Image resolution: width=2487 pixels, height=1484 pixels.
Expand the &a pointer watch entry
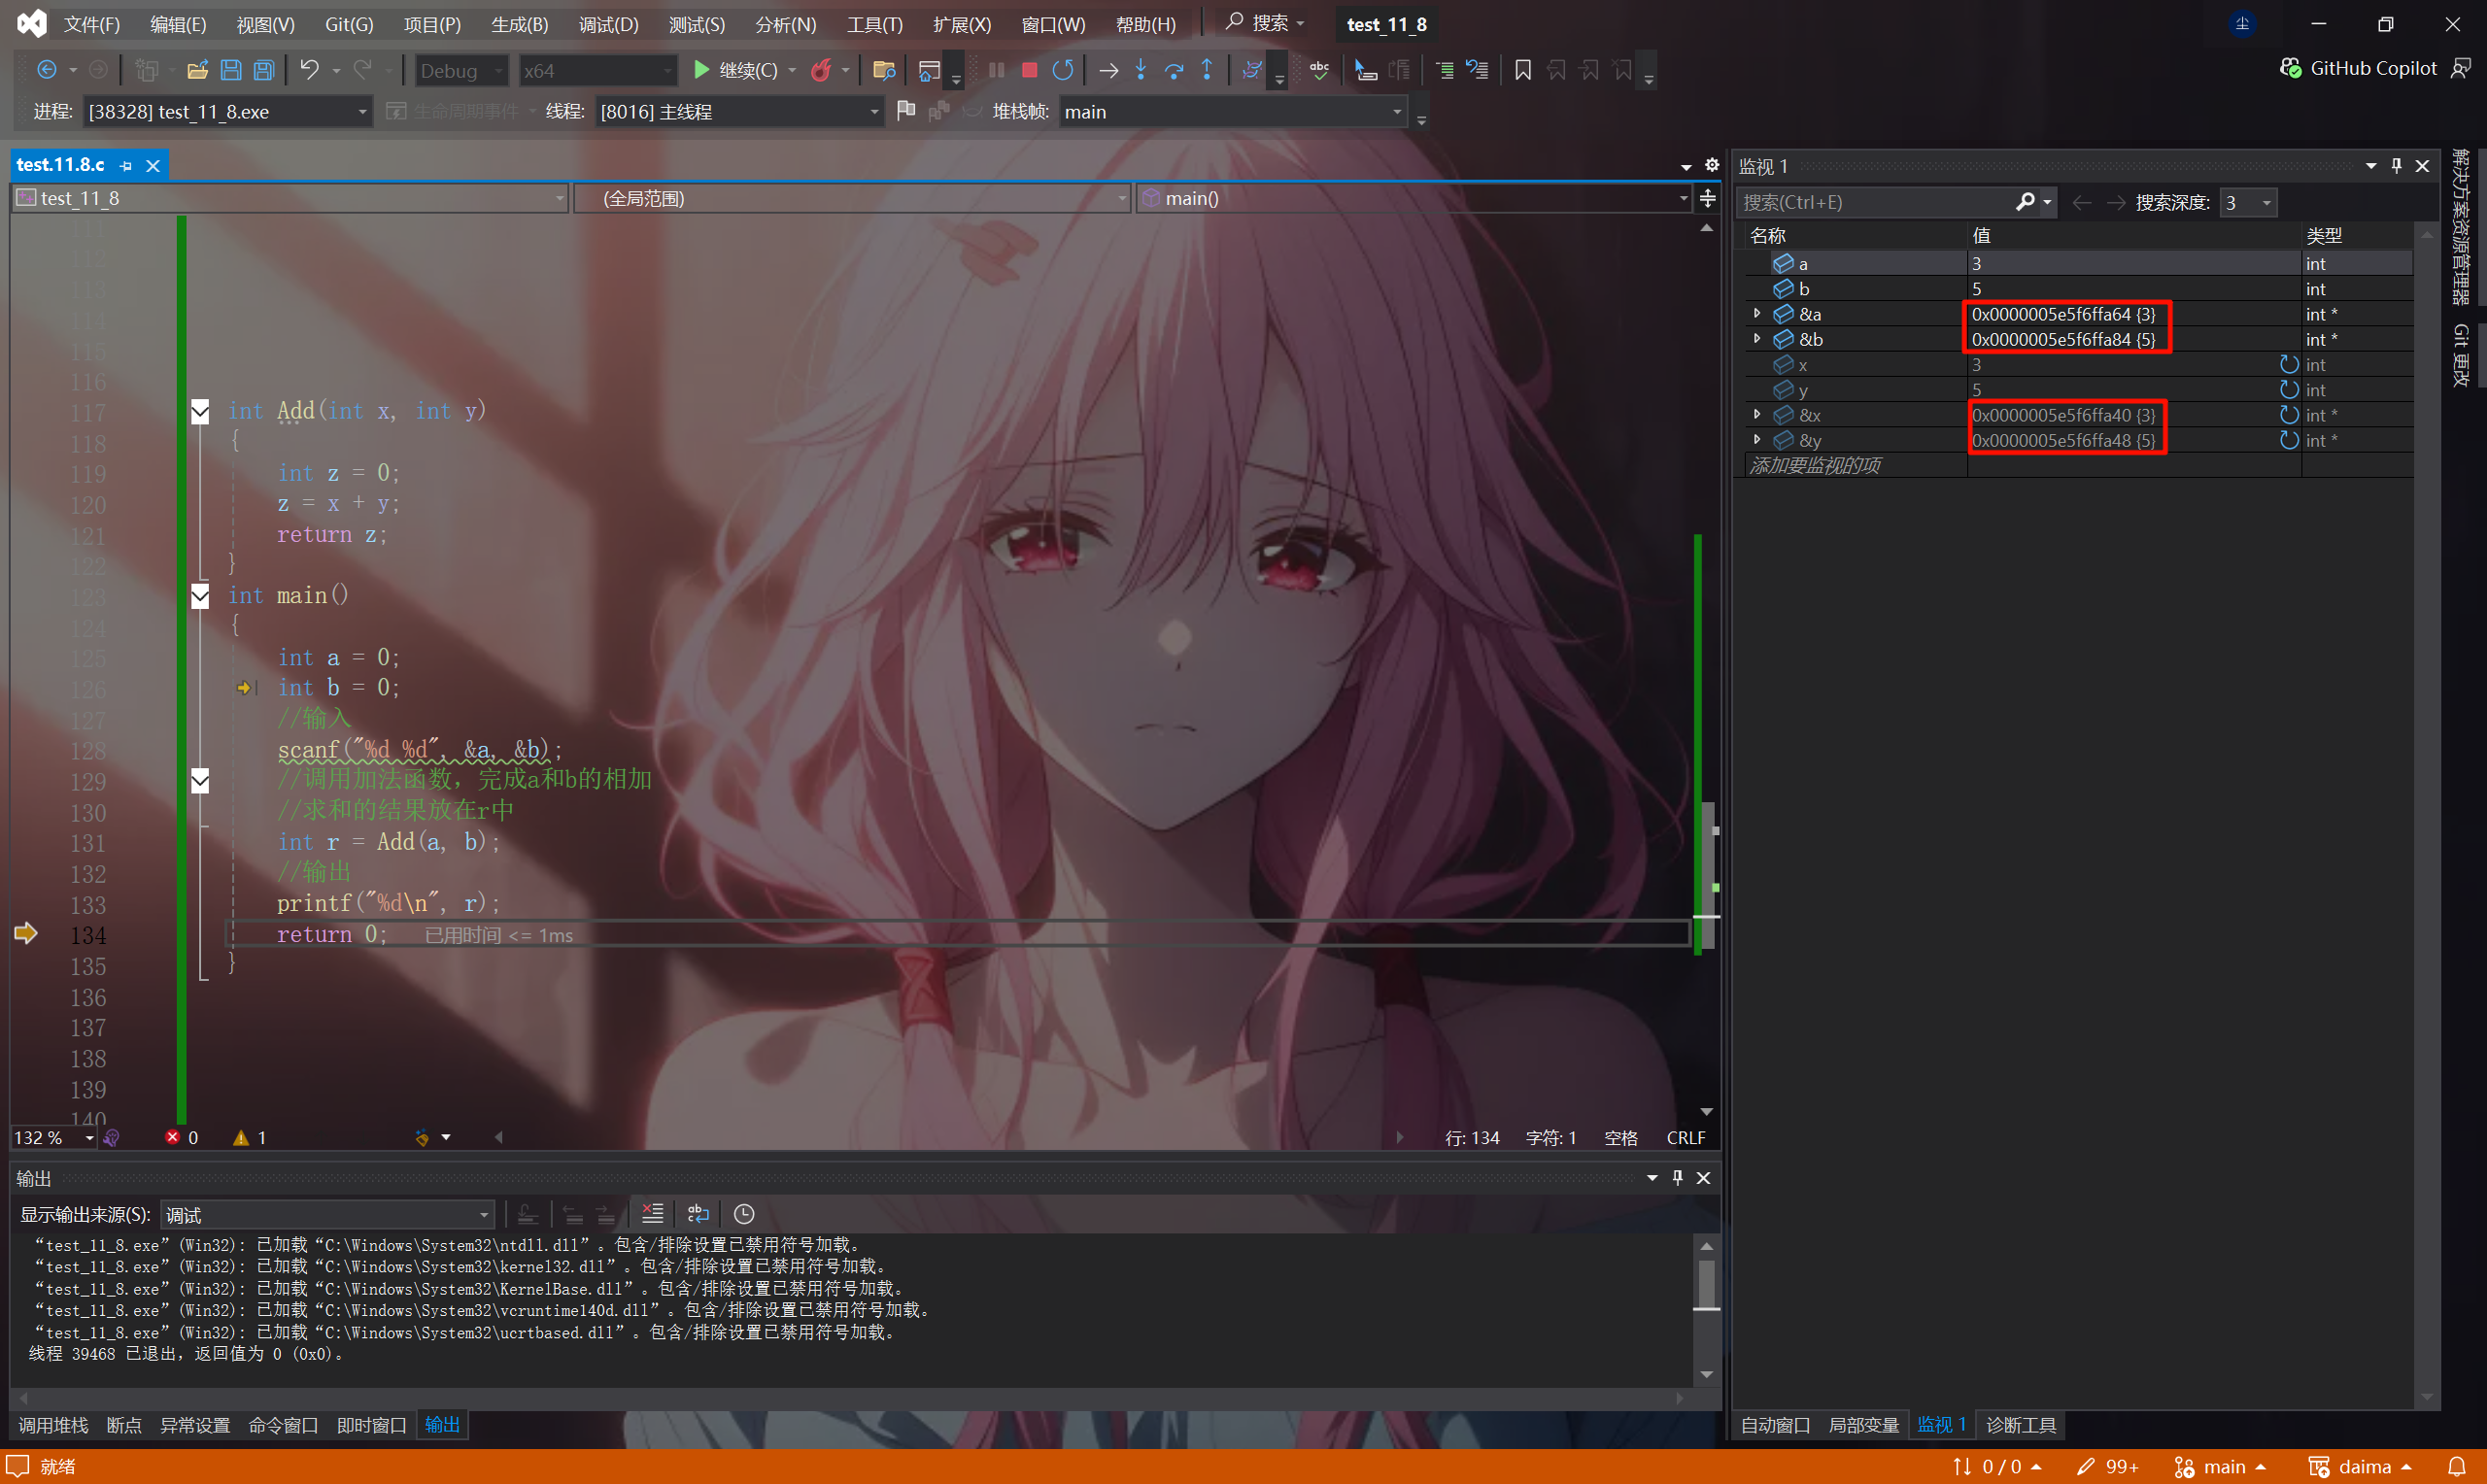(1757, 314)
